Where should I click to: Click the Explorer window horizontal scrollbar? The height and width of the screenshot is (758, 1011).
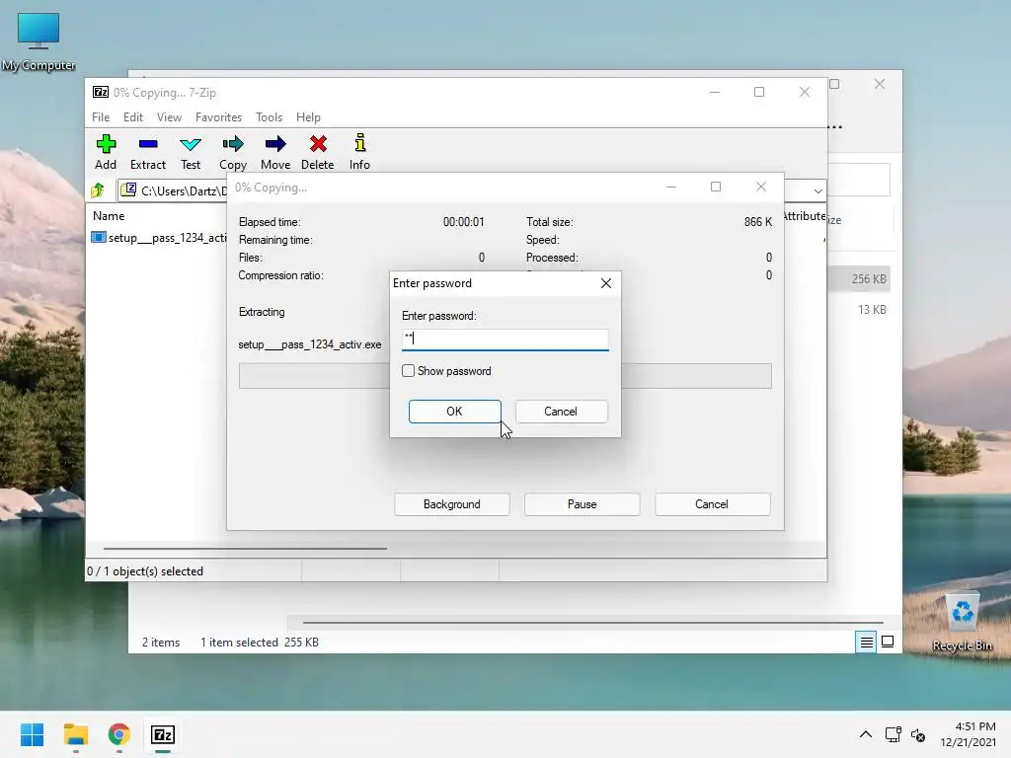(x=592, y=623)
